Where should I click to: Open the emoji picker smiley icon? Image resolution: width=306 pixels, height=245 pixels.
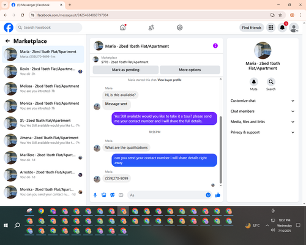pyautogui.click(x=208, y=195)
